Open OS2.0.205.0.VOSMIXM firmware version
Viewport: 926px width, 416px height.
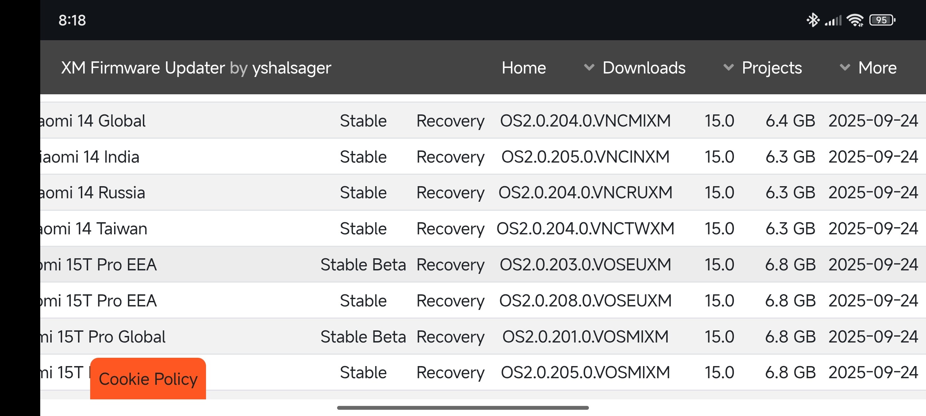pos(585,373)
